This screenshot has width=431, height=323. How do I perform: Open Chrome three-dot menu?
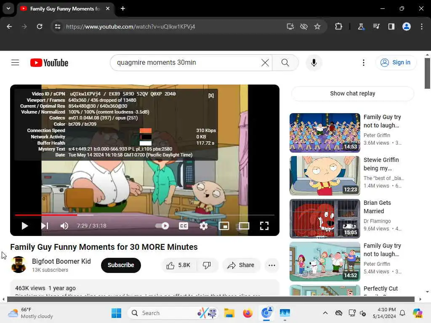click(x=422, y=26)
